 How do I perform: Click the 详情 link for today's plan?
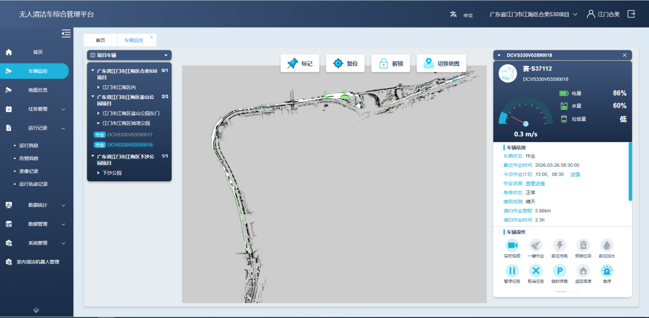tap(575, 174)
